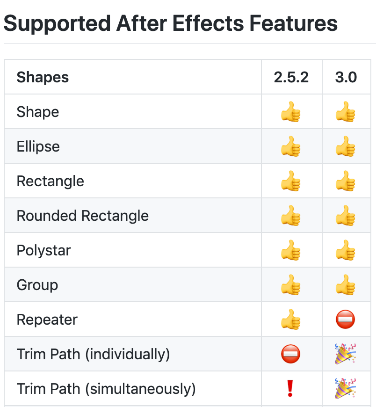Click the Shapes column header
The height and width of the screenshot is (407, 376).
[x=43, y=77]
